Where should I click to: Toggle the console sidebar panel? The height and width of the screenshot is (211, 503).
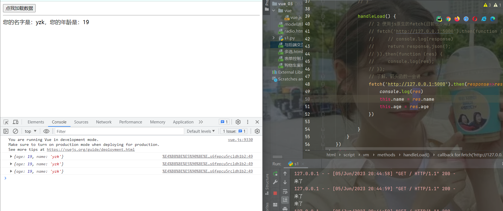tap(6, 131)
